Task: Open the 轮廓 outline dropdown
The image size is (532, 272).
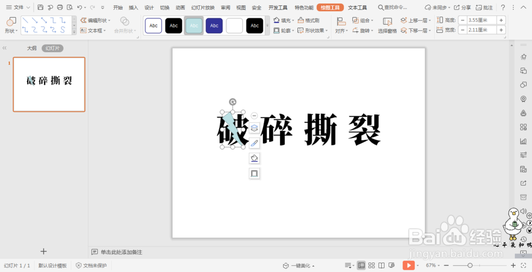Action: click(294, 30)
